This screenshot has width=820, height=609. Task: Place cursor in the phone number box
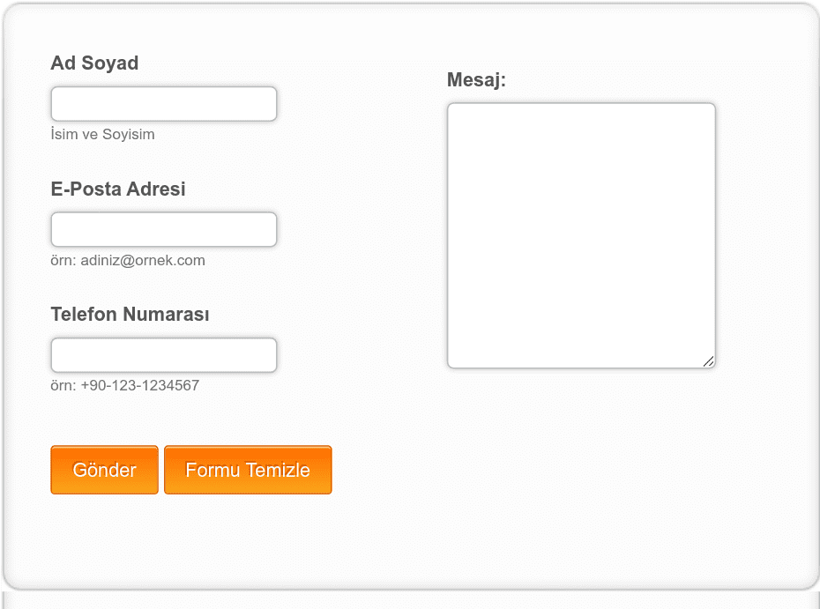tap(164, 355)
